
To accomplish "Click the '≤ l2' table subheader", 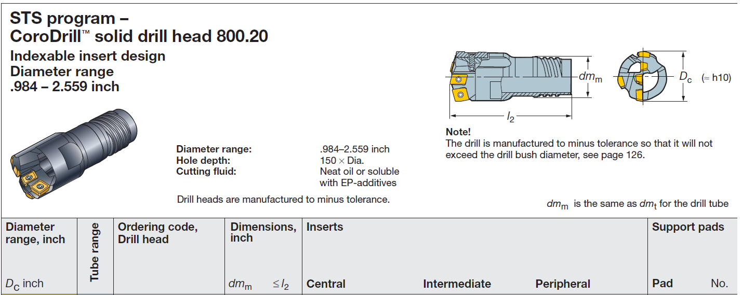I will [281, 285].
